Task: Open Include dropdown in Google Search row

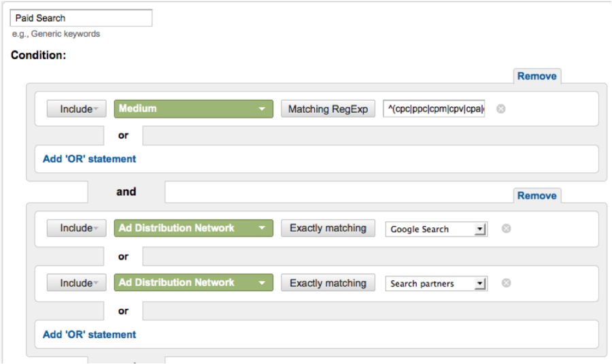Action: (77, 229)
